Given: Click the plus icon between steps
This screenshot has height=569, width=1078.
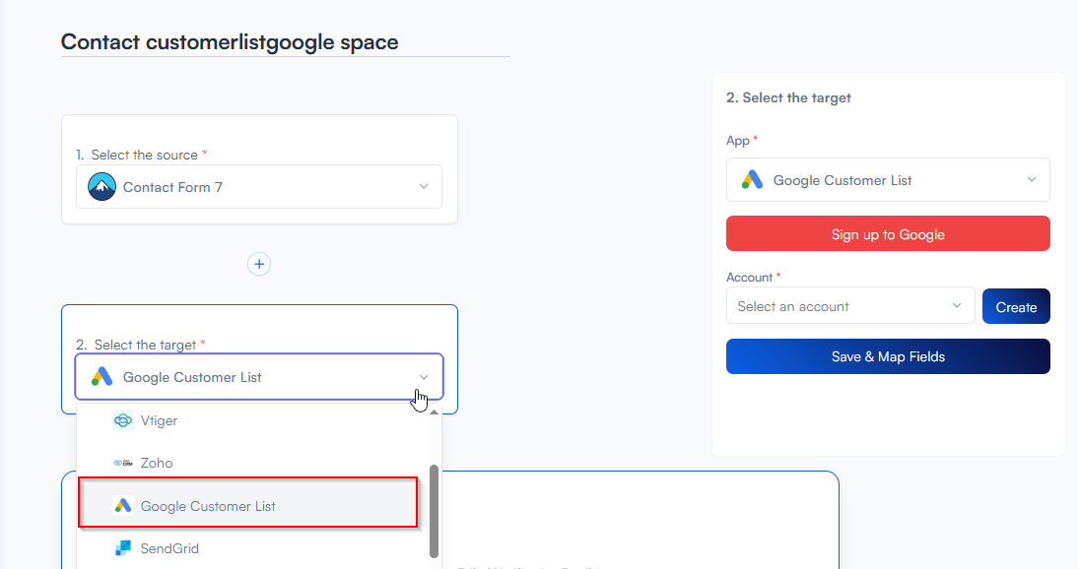Looking at the screenshot, I should 259,264.
